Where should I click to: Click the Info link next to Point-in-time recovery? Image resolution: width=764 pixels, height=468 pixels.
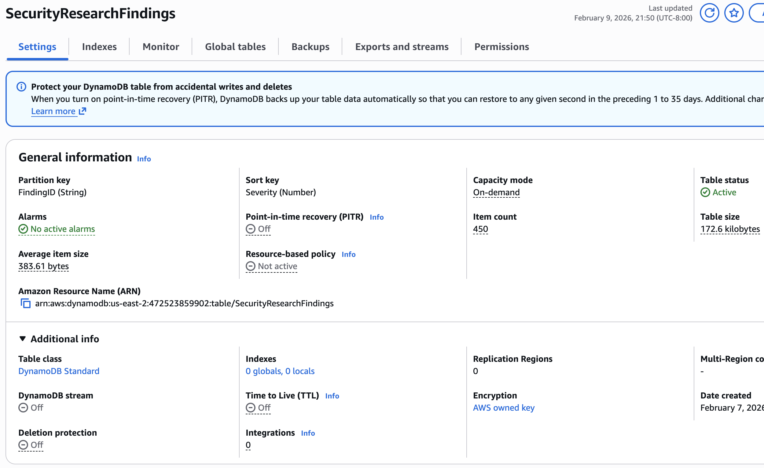[x=376, y=217]
